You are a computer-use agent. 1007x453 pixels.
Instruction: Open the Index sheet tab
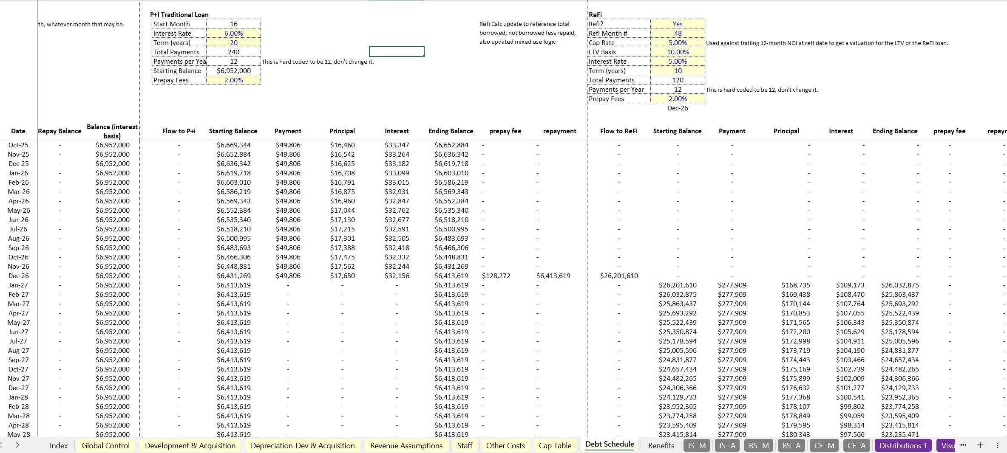coord(59,445)
